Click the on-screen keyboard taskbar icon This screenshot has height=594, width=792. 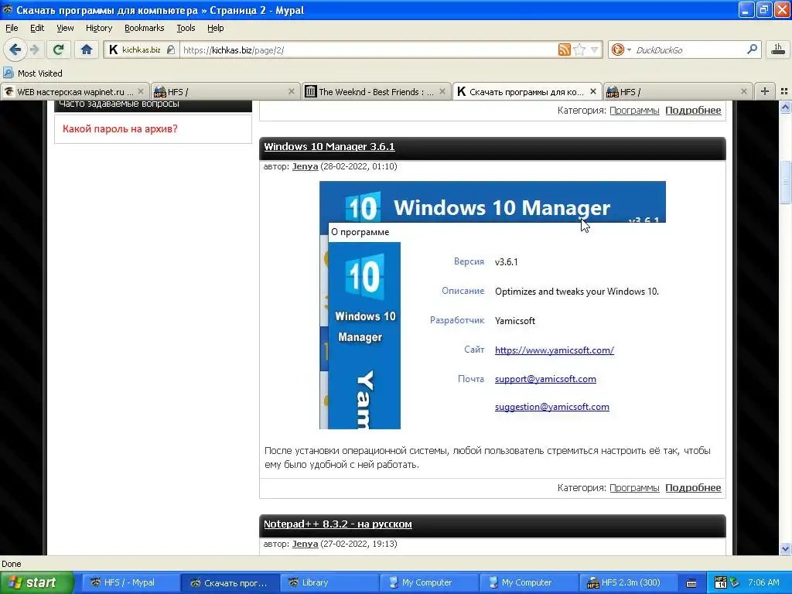click(691, 583)
